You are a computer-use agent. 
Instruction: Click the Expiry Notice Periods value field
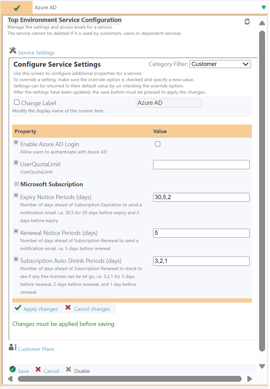pos(201,197)
